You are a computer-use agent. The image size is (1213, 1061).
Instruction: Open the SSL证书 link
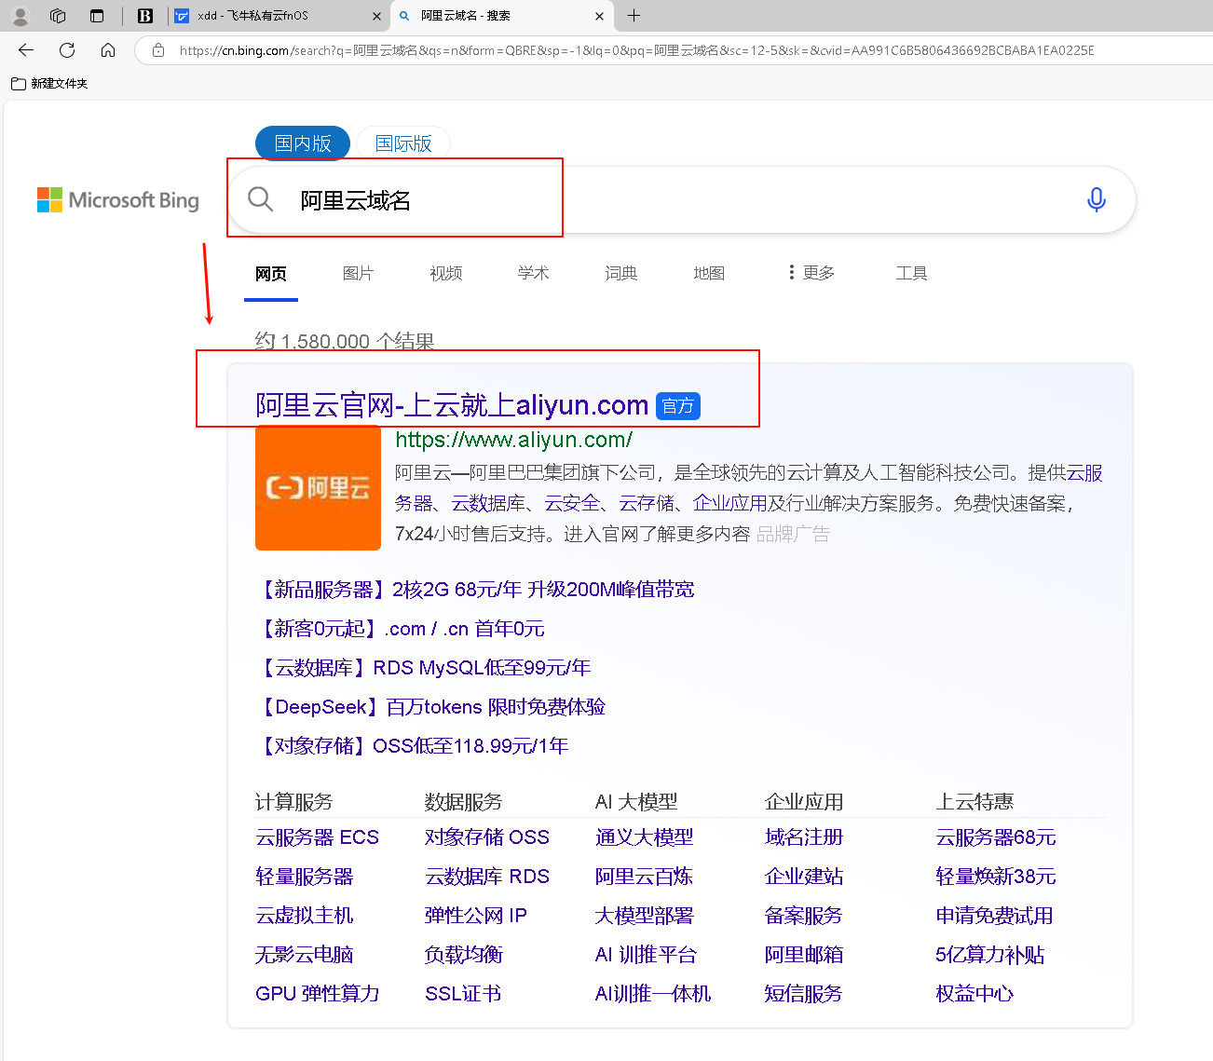463,994
